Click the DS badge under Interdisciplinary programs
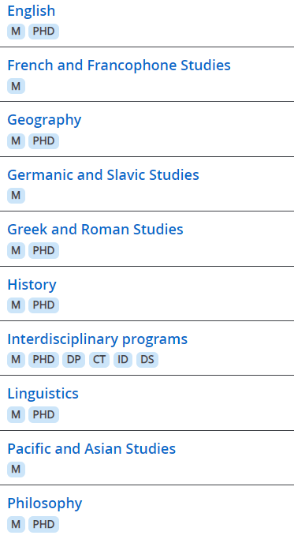This screenshot has height=539, width=294. (x=147, y=360)
